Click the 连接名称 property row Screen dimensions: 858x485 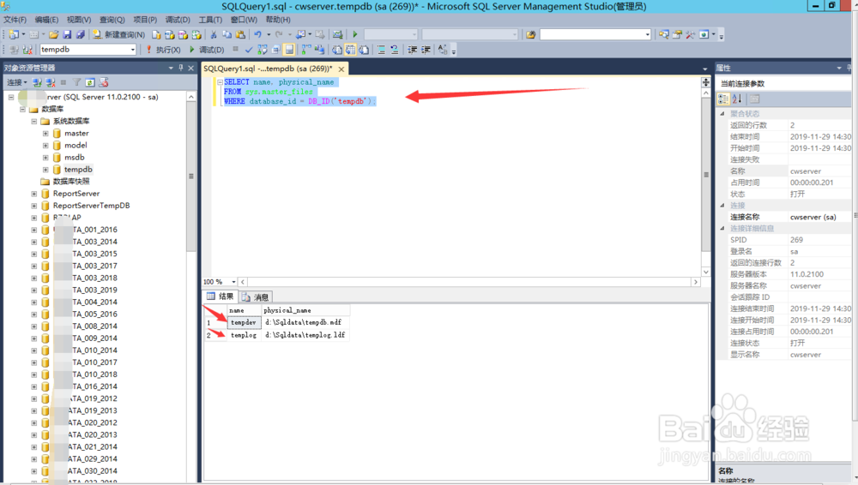pos(784,217)
